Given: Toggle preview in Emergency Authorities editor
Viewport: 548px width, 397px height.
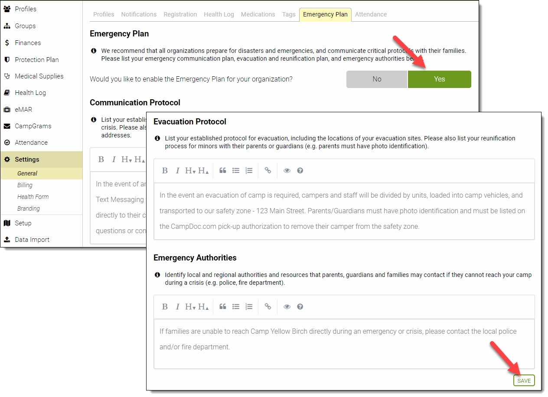Looking at the screenshot, I should [287, 307].
